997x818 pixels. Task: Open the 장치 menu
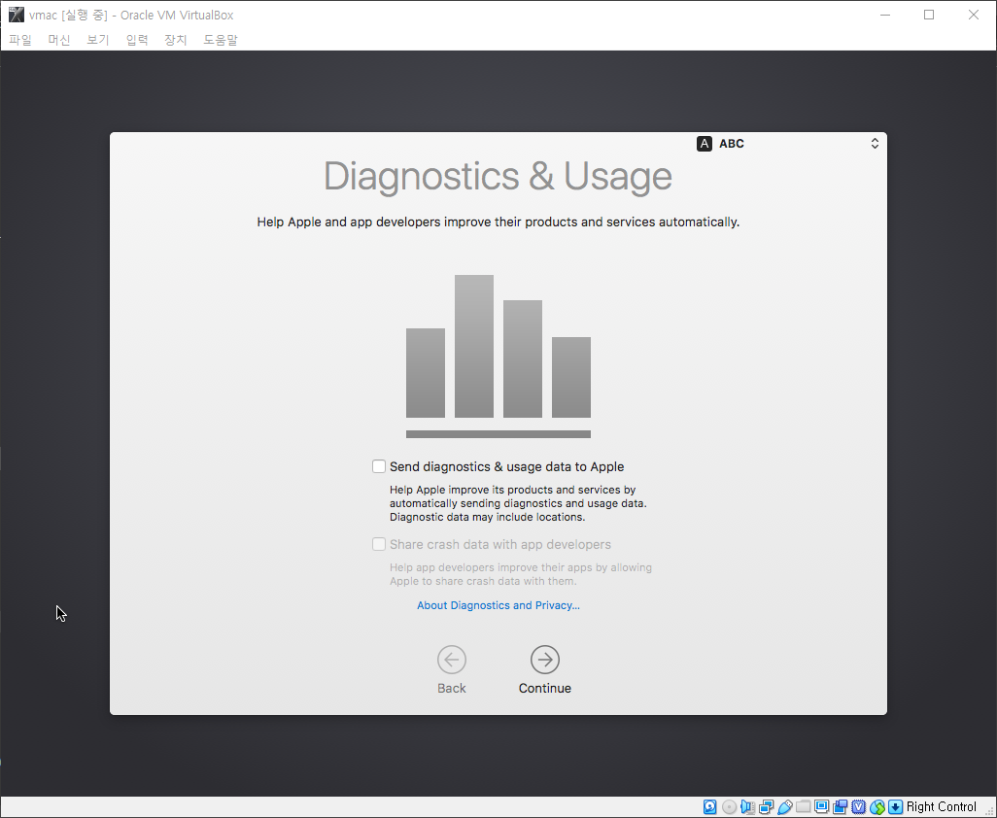[x=176, y=40]
